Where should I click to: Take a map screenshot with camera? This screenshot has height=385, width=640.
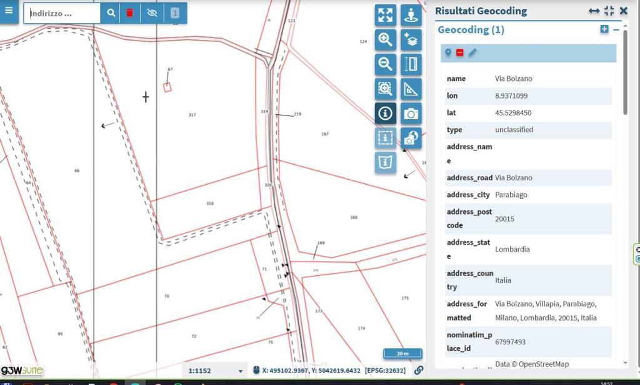[x=411, y=113]
